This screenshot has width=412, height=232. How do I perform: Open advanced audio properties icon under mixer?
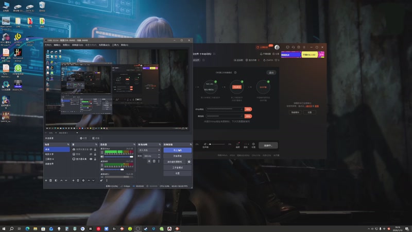101,180
